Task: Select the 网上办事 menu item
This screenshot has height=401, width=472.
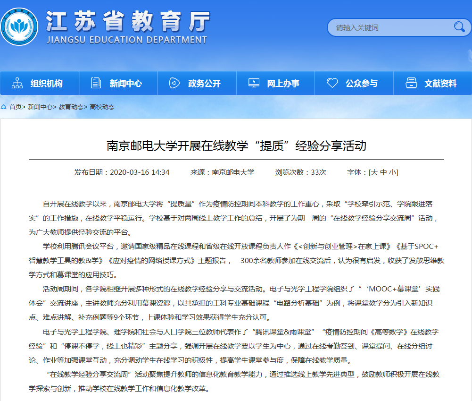Action: (x=283, y=84)
